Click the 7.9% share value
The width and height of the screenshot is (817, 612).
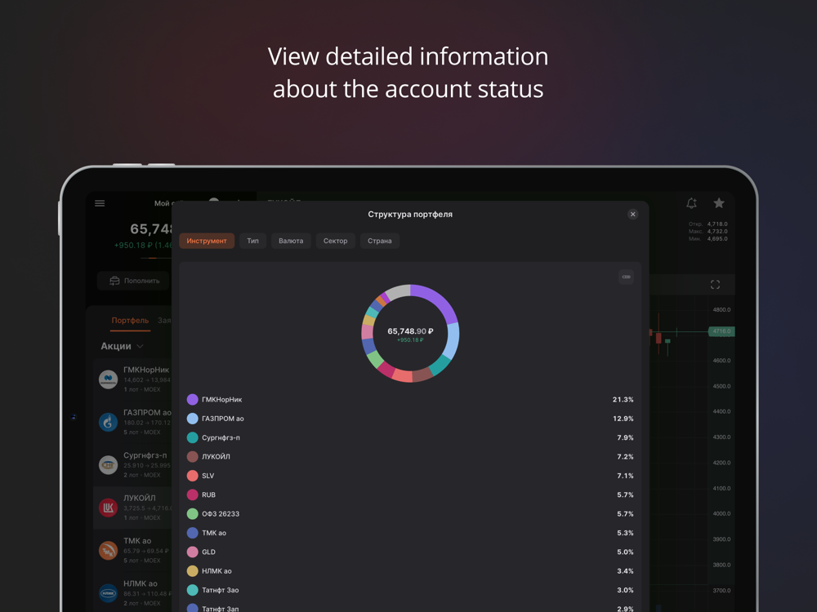[625, 437]
